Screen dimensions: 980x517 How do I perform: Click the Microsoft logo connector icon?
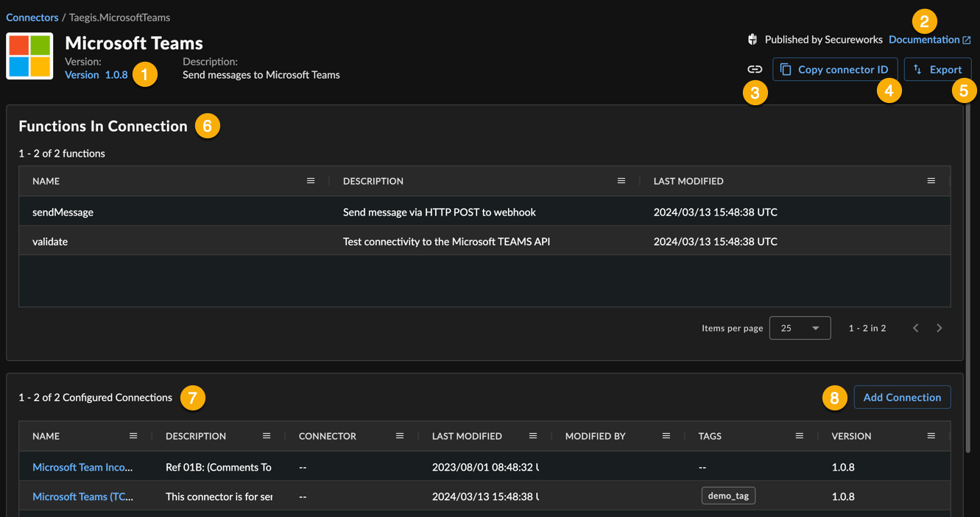pos(29,56)
